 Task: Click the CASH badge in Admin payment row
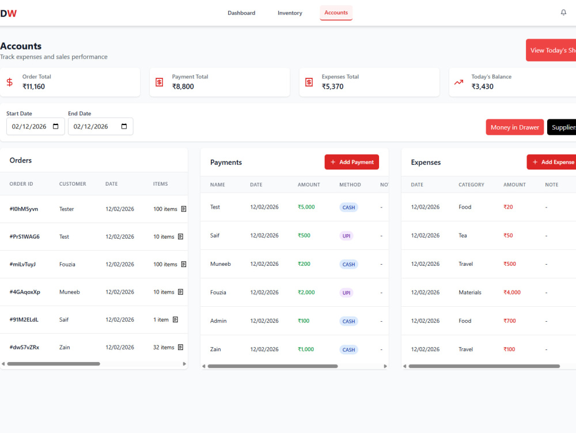click(348, 321)
